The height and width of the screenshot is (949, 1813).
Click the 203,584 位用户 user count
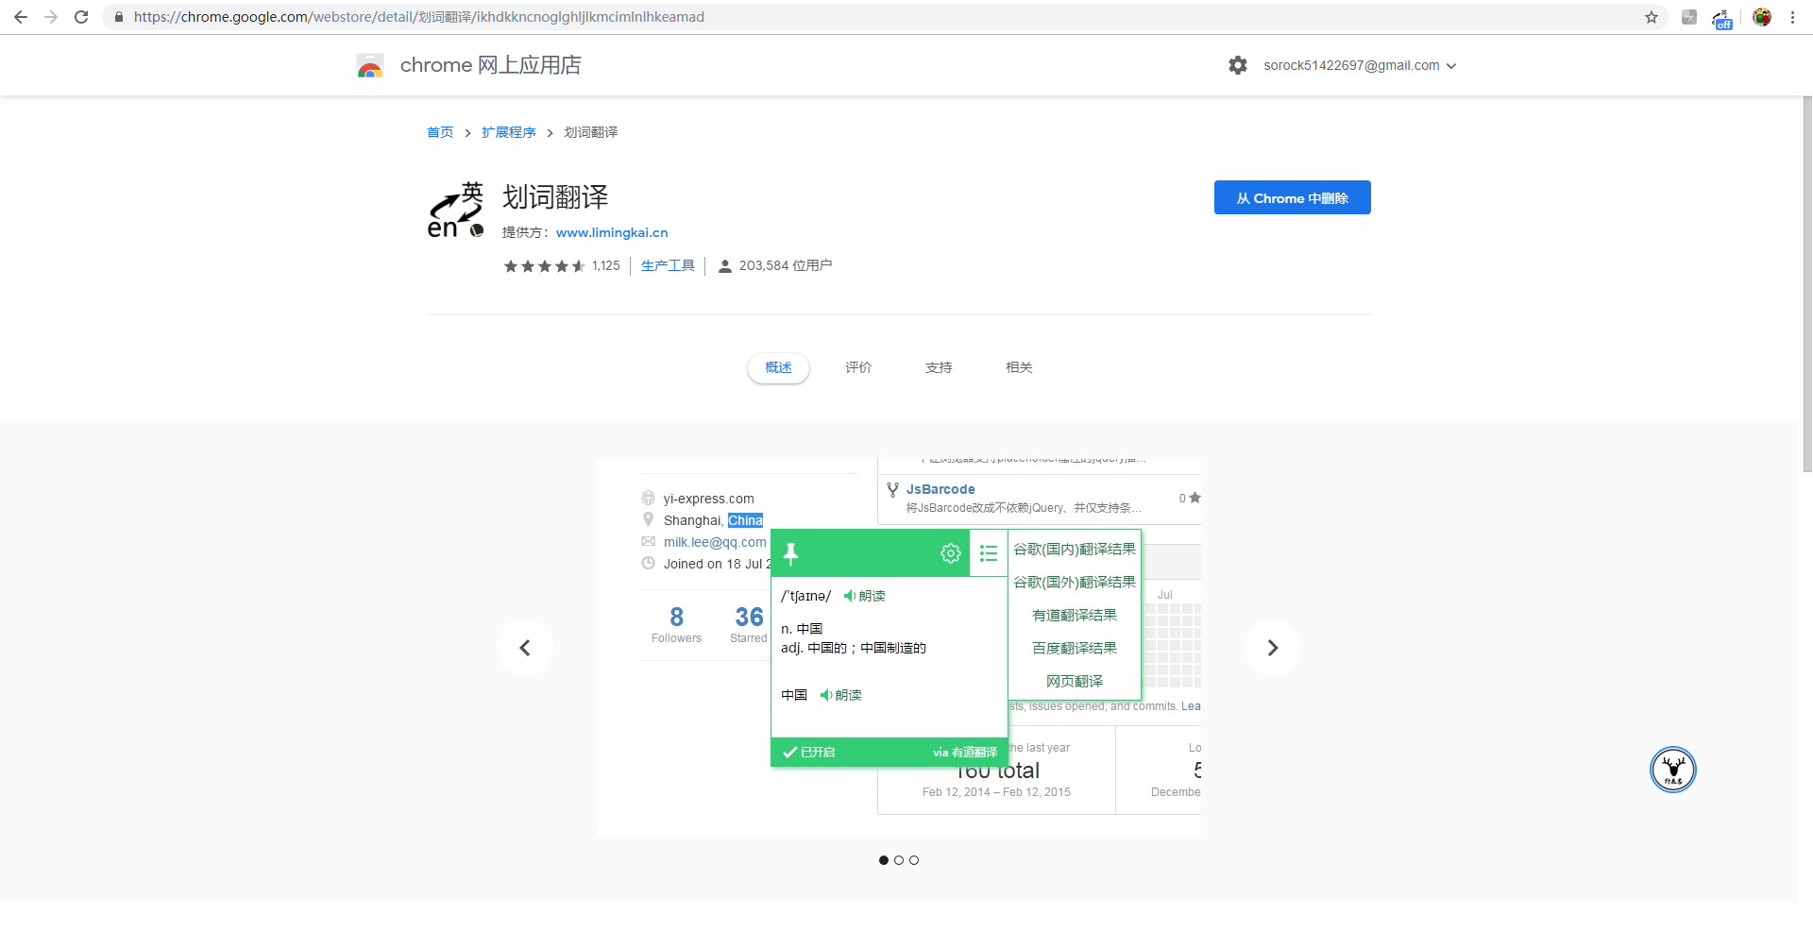[786, 266]
